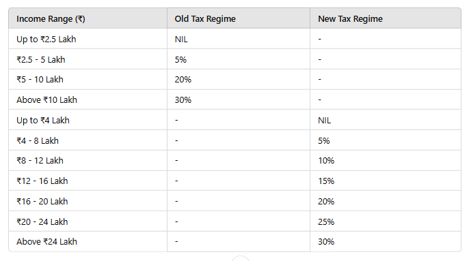Click the 5% old regime rate
The image size is (469, 261).
click(x=180, y=60)
